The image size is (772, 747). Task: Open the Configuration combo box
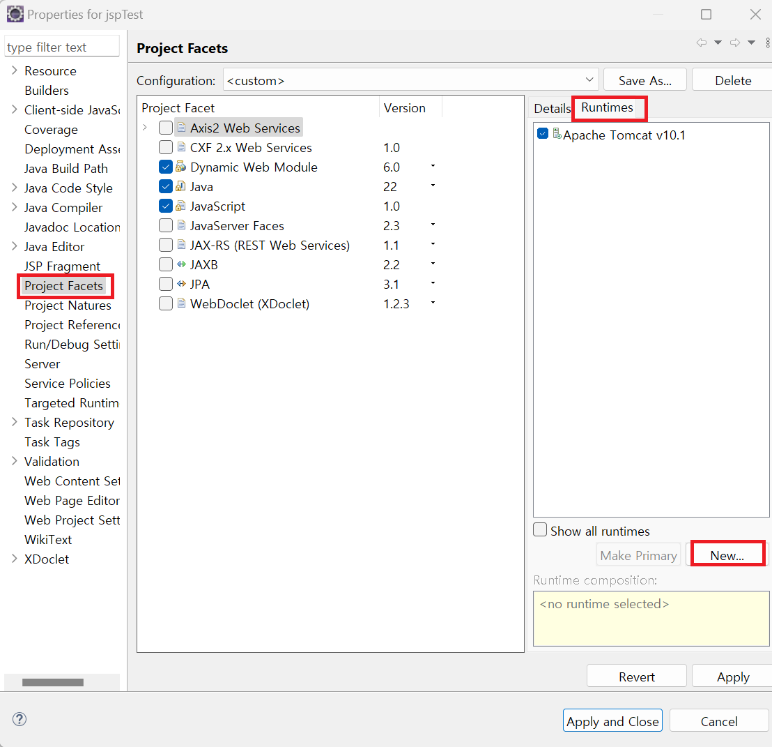410,80
